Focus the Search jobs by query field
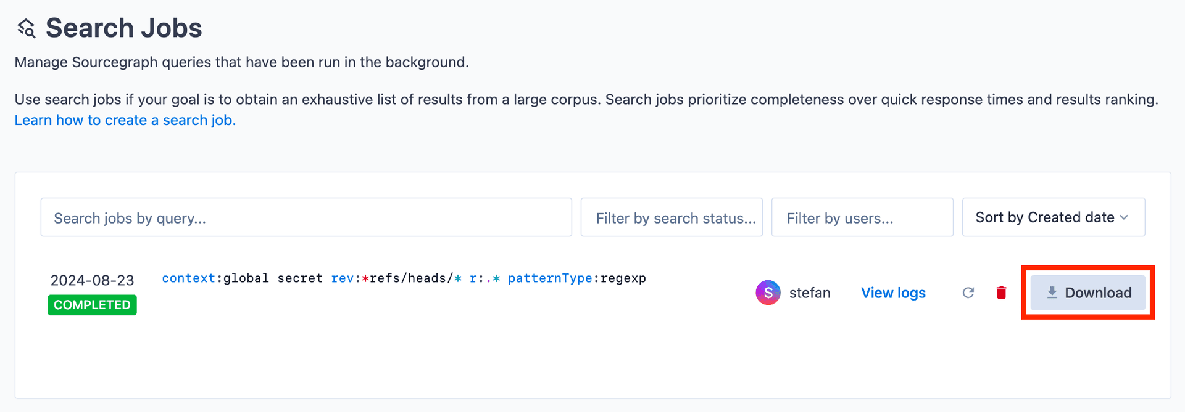This screenshot has width=1185, height=412. 306,217
